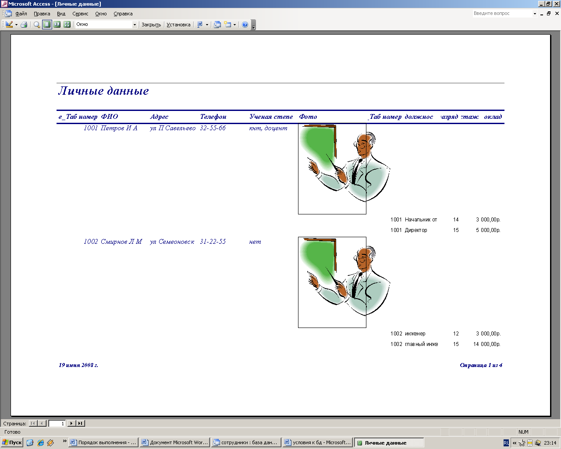
Task: Go to last page navigation button
Action: click(x=80, y=424)
